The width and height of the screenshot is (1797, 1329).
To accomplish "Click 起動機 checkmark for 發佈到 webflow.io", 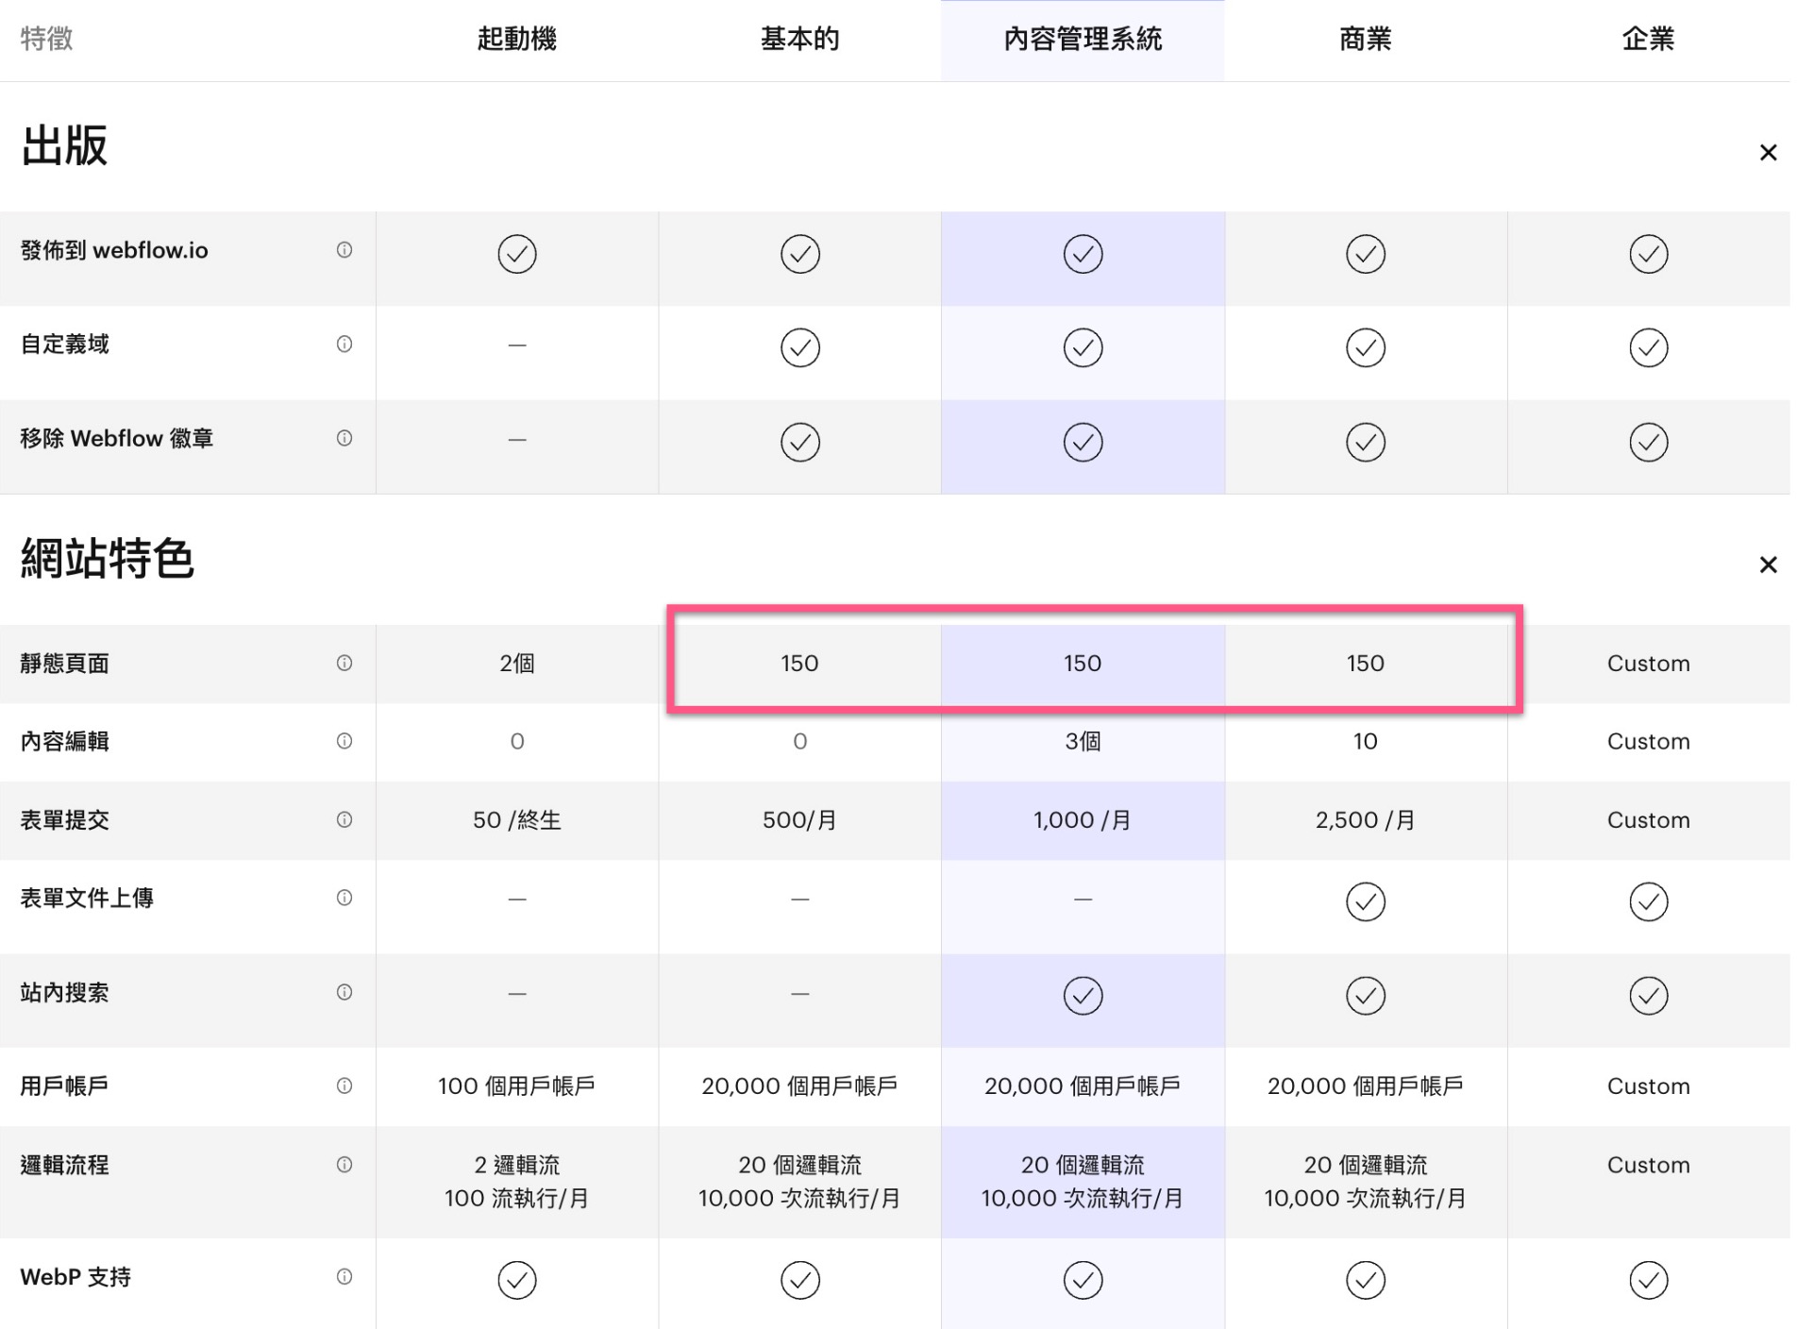I will (x=517, y=254).
